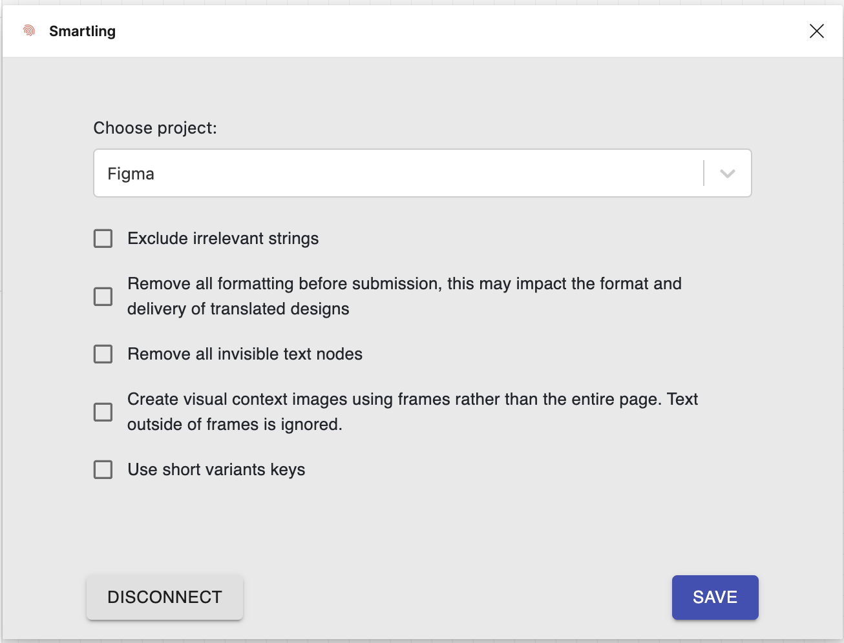Image resolution: width=844 pixels, height=643 pixels.
Task: Click the "Choose project:" label
Action: [x=155, y=128]
